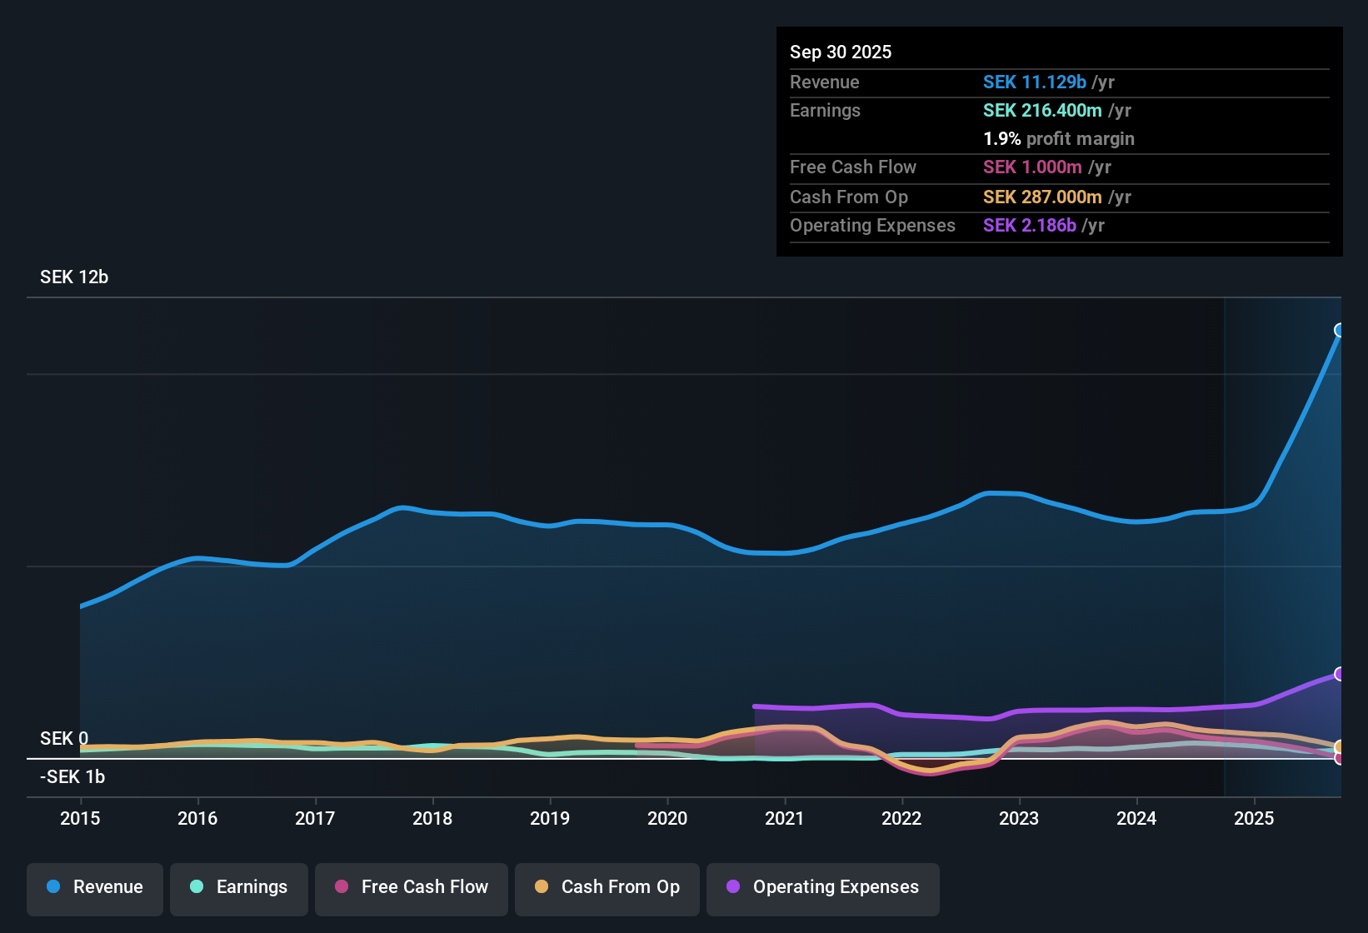Click the 2016 x-axis label
Viewport: 1368px width, 933px height.
(197, 819)
